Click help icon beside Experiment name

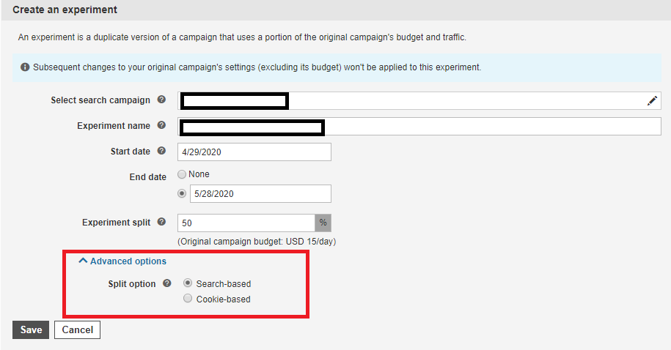(x=161, y=125)
